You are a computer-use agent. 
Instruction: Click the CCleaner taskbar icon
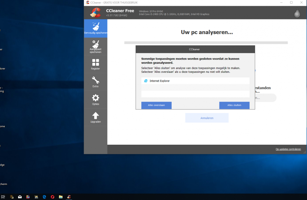coord(69,197)
